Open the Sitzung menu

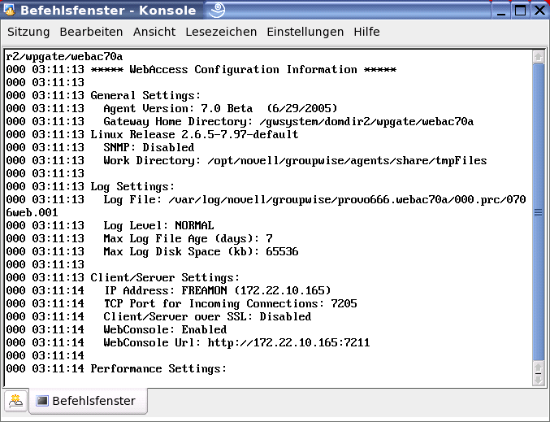pos(28,32)
